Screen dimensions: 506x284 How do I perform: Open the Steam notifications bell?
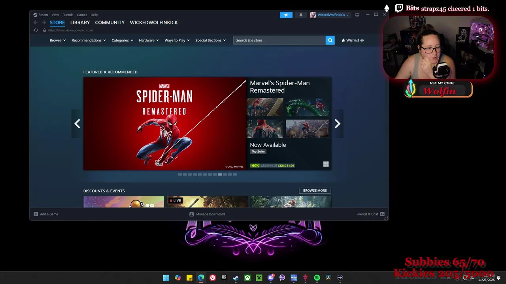(x=301, y=15)
